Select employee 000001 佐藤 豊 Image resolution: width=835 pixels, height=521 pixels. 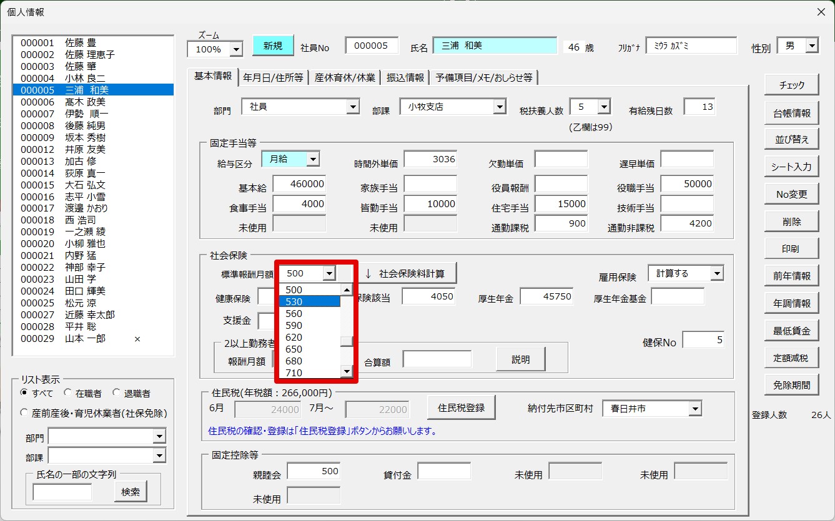coord(93,42)
